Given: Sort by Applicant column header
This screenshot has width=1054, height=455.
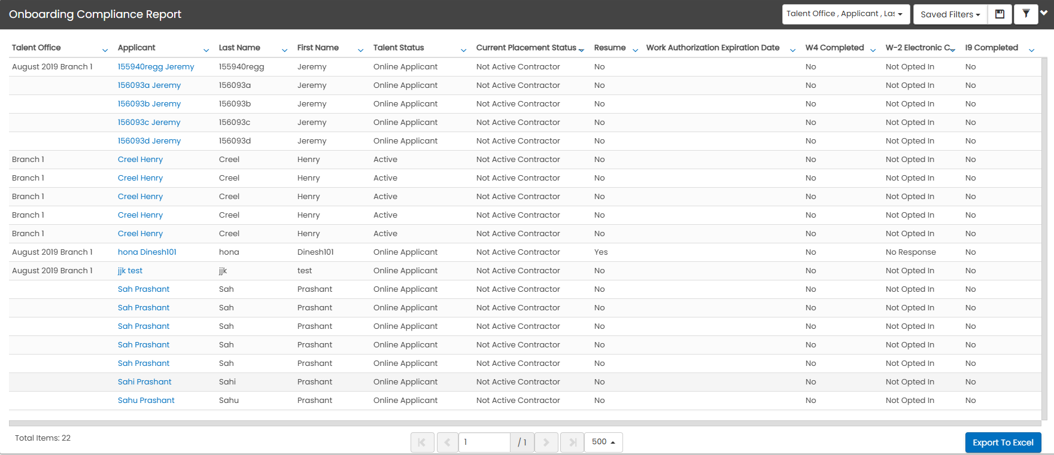Looking at the screenshot, I should coord(136,48).
